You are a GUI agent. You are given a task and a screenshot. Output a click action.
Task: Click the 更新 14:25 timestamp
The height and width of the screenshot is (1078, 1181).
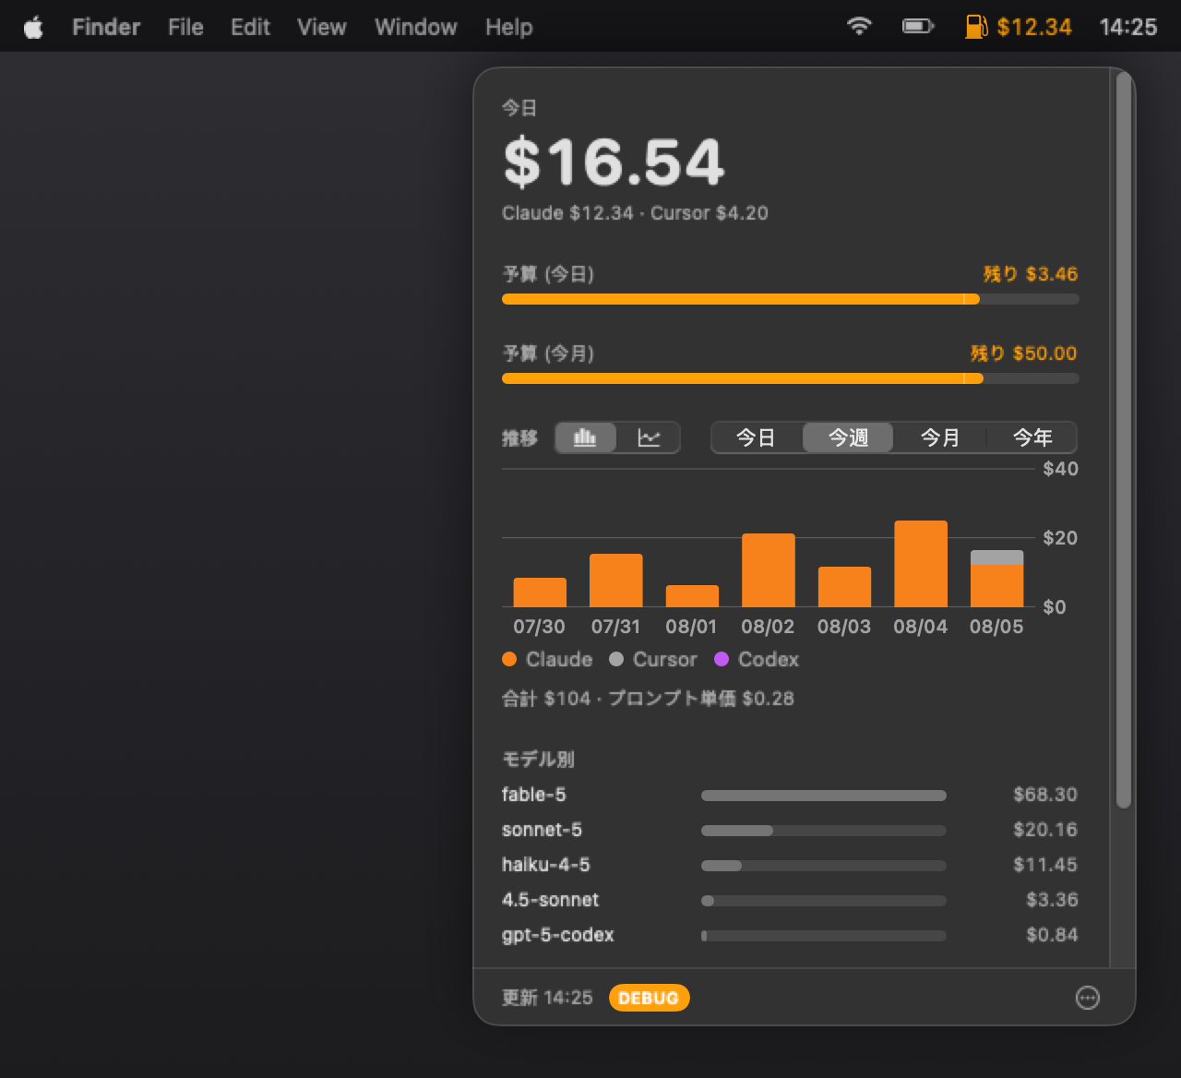click(547, 998)
